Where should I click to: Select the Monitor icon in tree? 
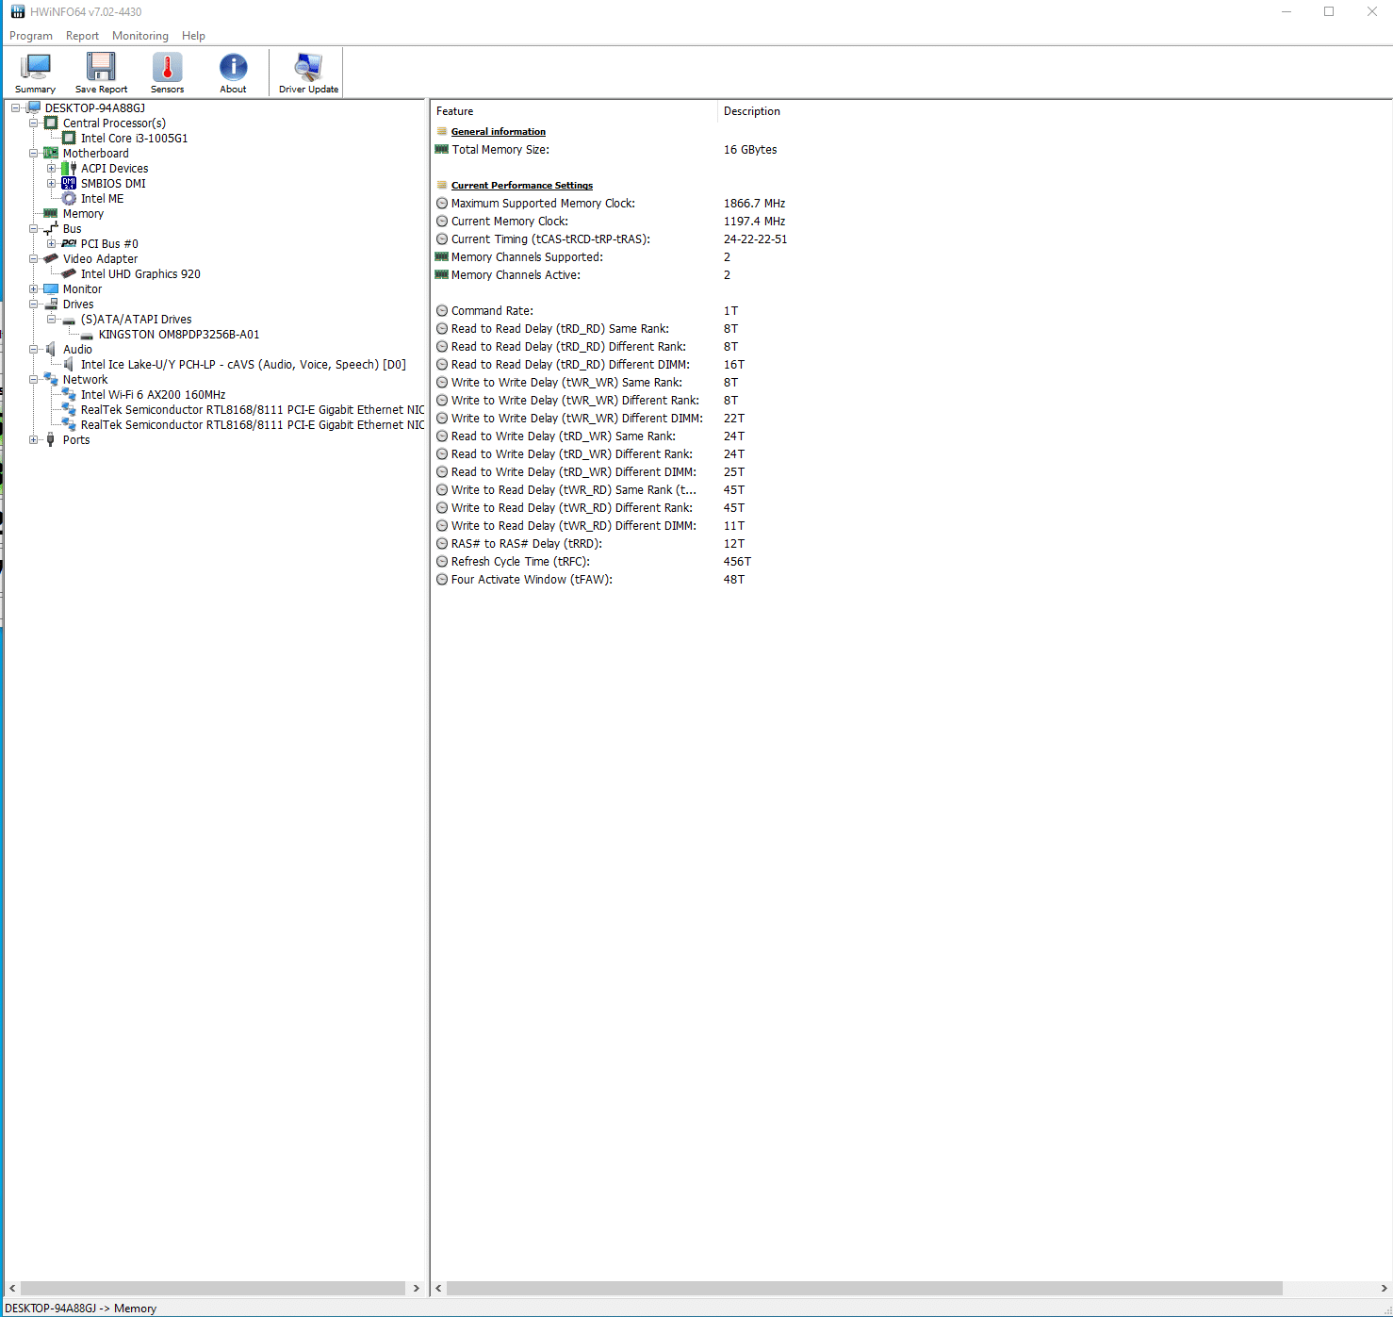coord(51,288)
